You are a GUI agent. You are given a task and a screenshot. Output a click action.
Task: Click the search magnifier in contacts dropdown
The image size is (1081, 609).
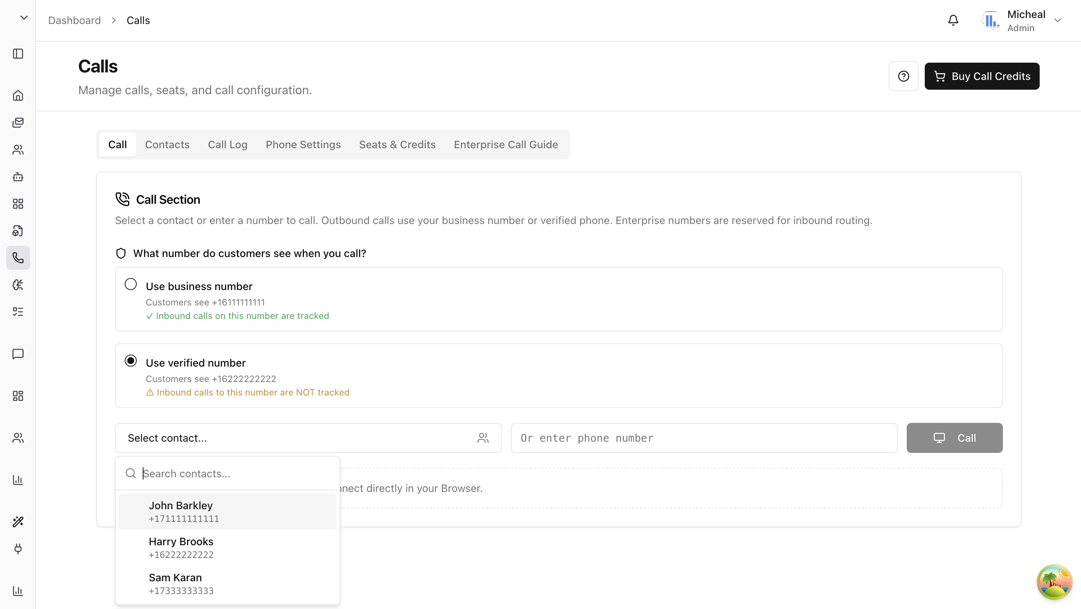click(130, 473)
